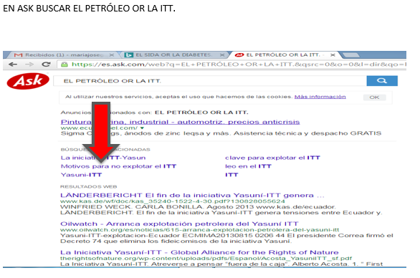Switch to EL SIDA OR LA DIABETES tab
Viewport: 420px width, 278px height.
(173, 55)
